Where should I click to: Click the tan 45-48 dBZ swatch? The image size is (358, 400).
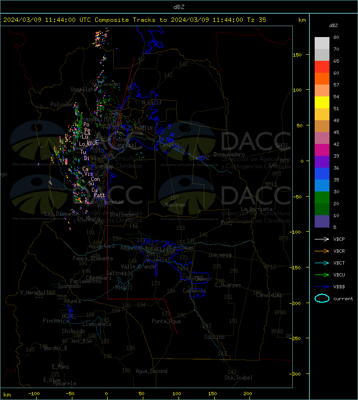click(322, 126)
